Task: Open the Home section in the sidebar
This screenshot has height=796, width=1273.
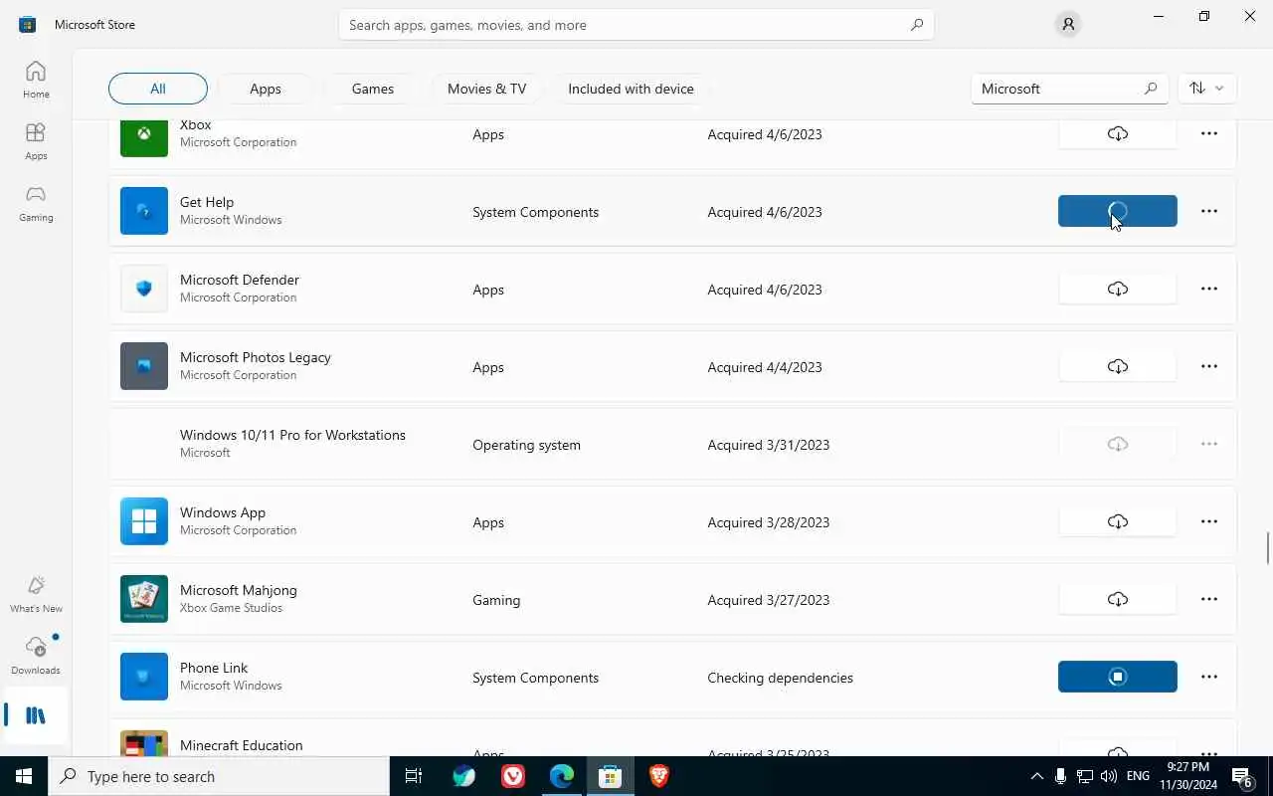Action: pos(36,80)
